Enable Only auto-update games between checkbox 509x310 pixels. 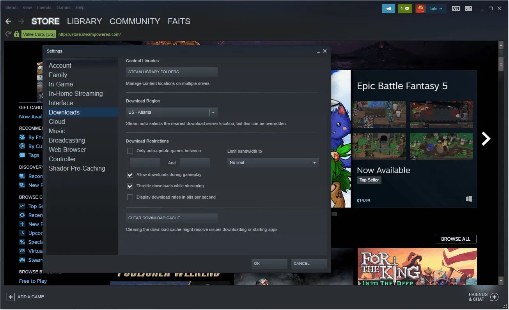(x=130, y=151)
